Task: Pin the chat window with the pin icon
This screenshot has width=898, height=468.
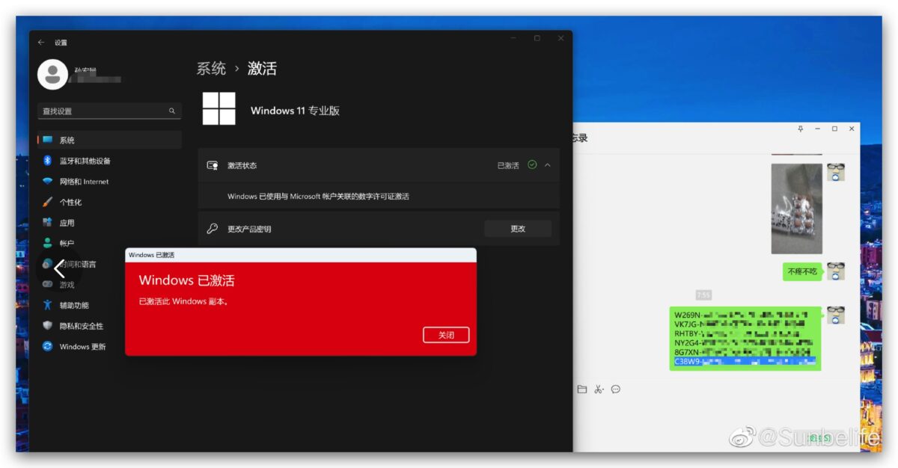Action: tap(800, 129)
